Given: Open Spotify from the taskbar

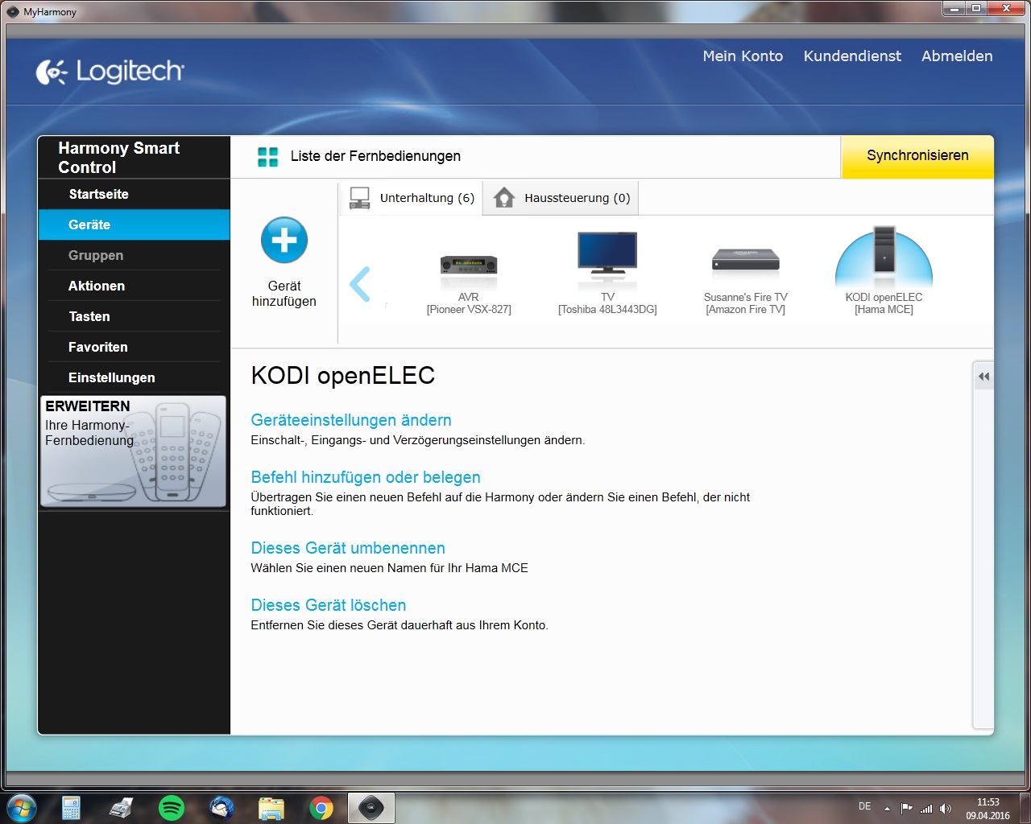Looking at the screenshot, I should (172, 807).
